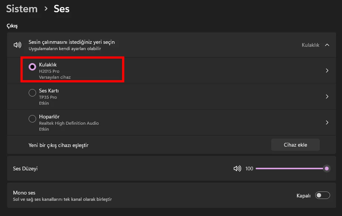Select the Hoparlör radio button
Viewport: 342px width, 216px height.
pos(32,119)
